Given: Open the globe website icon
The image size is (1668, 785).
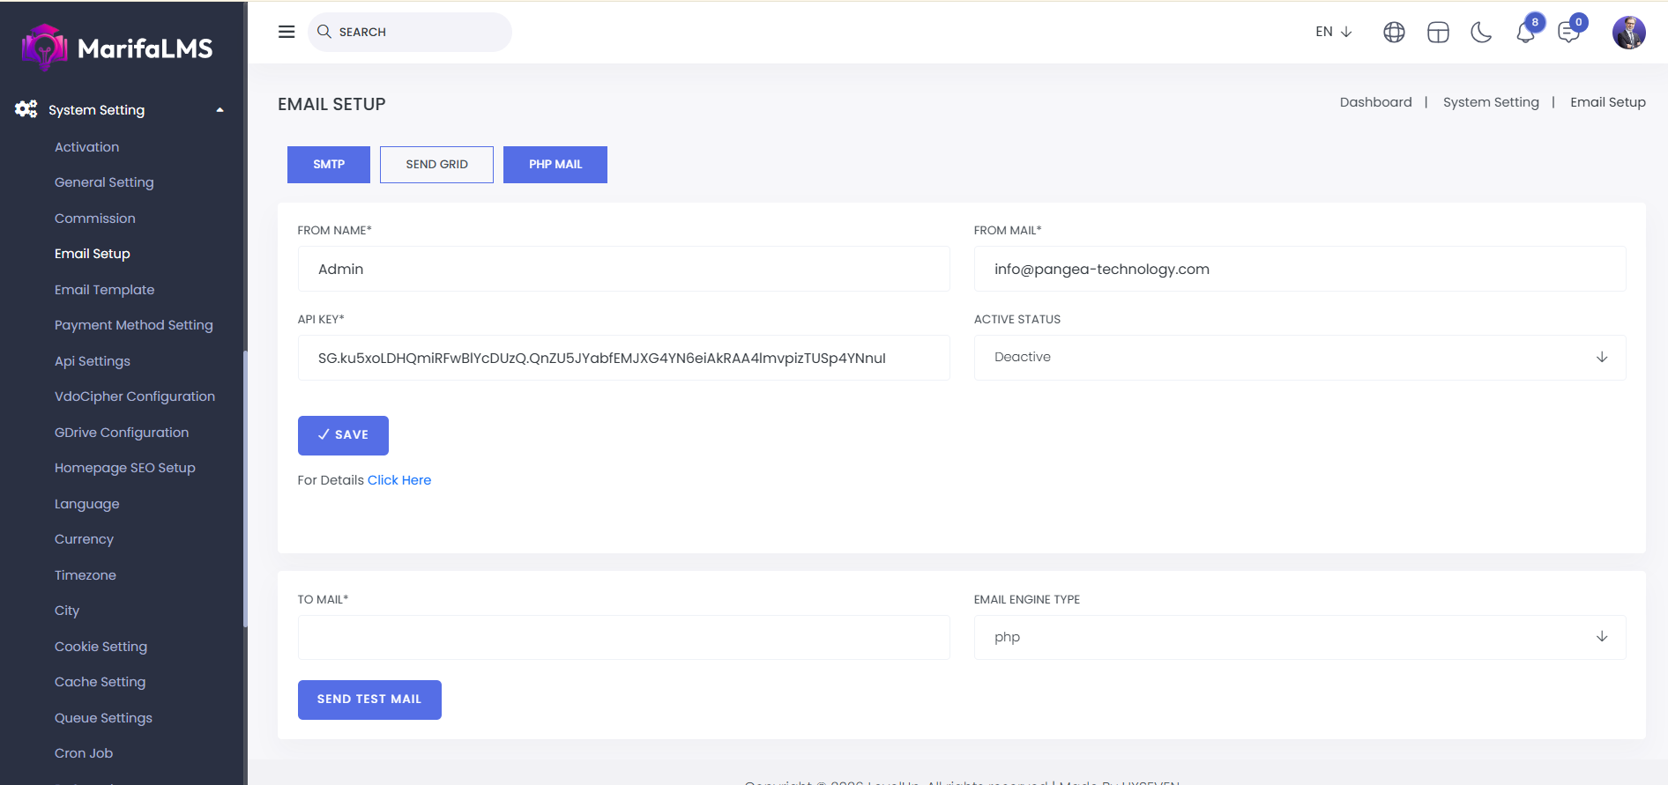Looking at the screenshot, I should point(1394,33).
